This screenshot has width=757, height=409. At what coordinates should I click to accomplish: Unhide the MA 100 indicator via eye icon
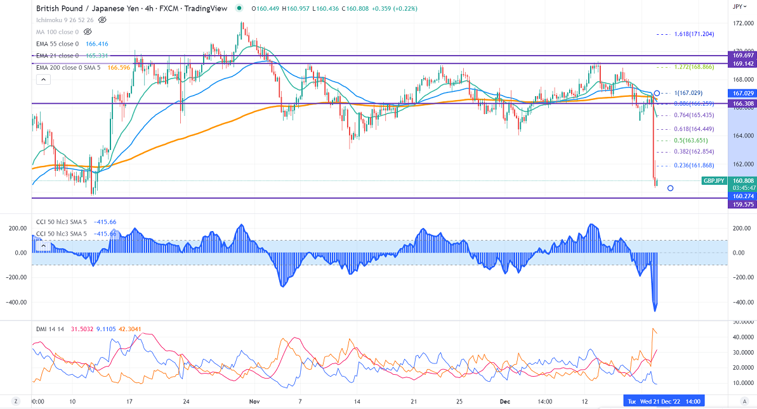88,32
